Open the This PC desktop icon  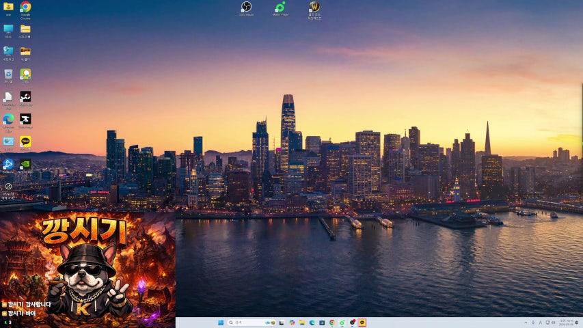point(8,29)
